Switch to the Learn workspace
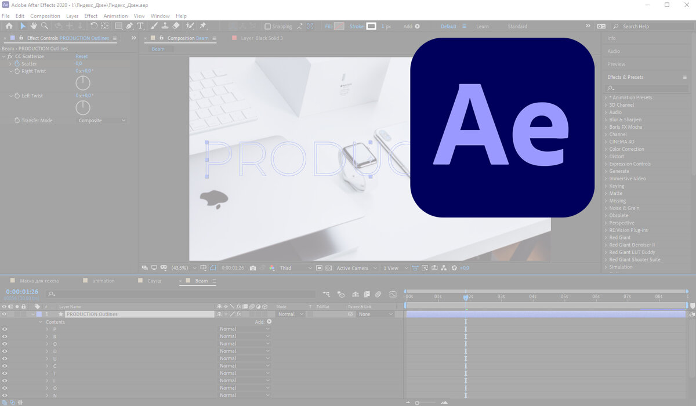The height and width of the screenshot is (406, 696). click(x=483, y=26)
